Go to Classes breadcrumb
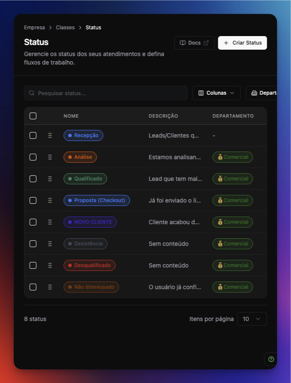Screen dimensions: 291x383 pos(65,28)
